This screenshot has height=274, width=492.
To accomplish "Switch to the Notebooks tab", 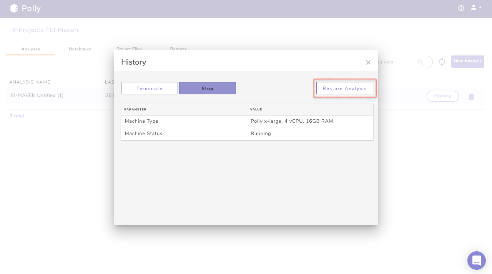I will coord(80,49).
